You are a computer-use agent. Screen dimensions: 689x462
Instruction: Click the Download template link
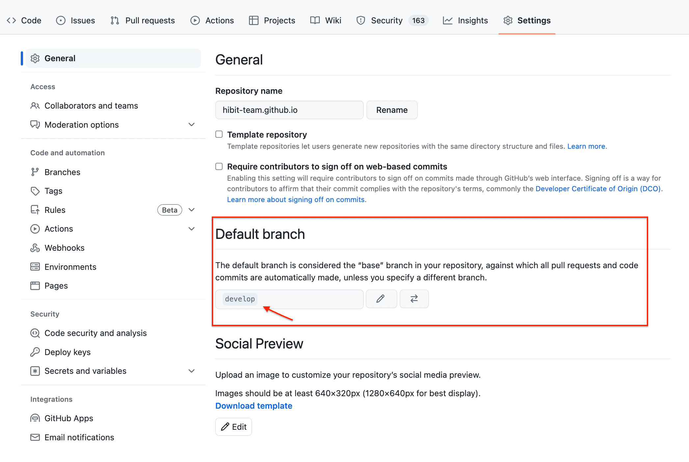[254, 406]
